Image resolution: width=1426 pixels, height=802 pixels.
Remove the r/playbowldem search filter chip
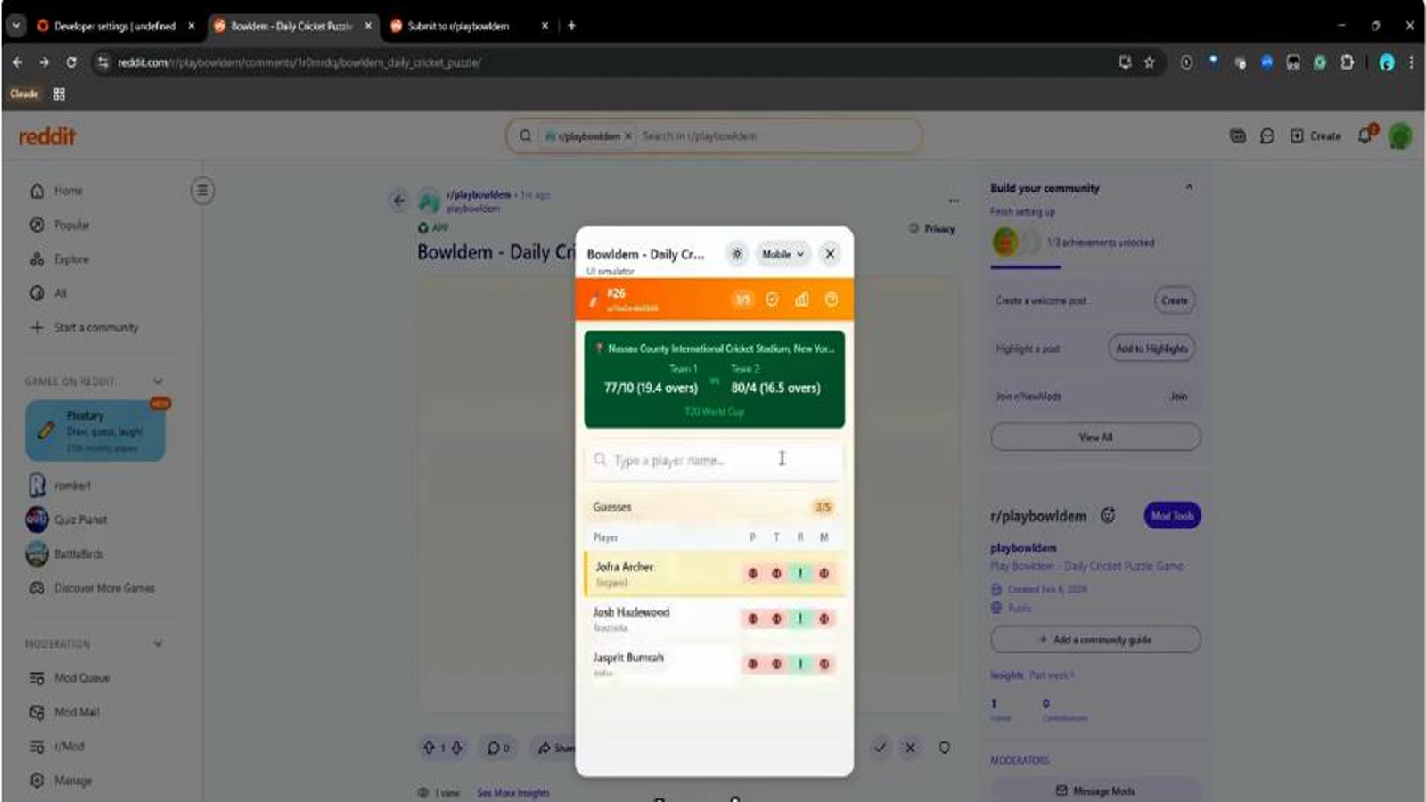point(628,136)
